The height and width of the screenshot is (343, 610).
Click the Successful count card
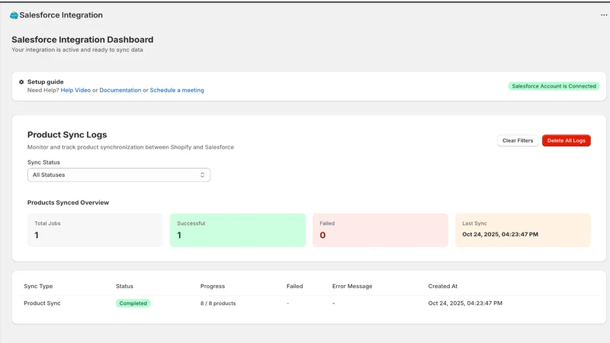tap(238, 230)
